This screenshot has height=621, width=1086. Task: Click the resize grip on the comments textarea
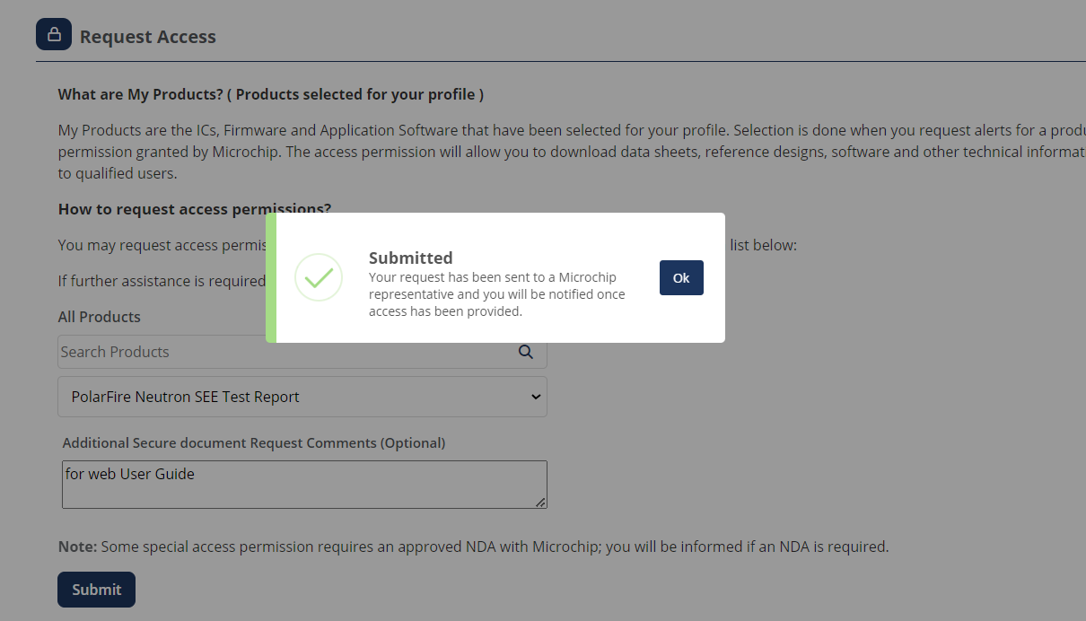pyautogui.click(x=542, y=504)
